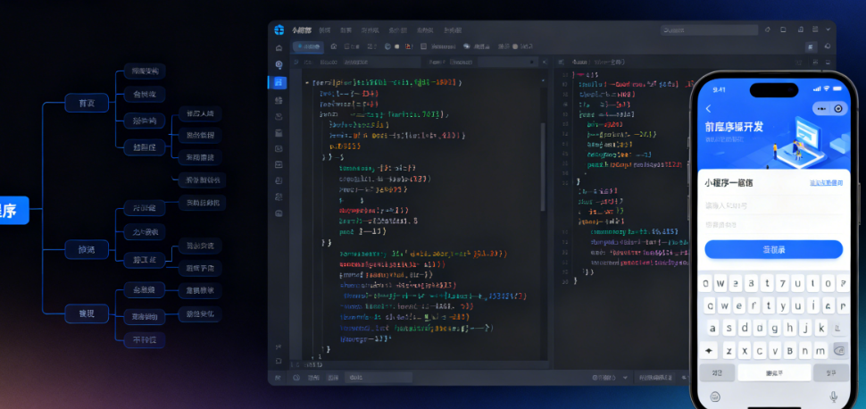Click the blue highlighted button in IDE toolbar
The image size is (866, 409).
pyautogui.click(x=307, y=46)
